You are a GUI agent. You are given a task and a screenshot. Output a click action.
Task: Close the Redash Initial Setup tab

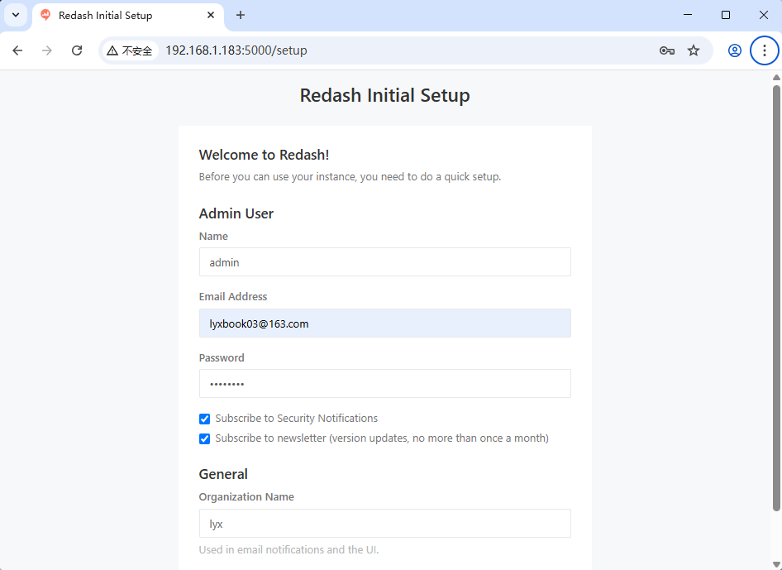pyautogui.click(x=211, y=15)
